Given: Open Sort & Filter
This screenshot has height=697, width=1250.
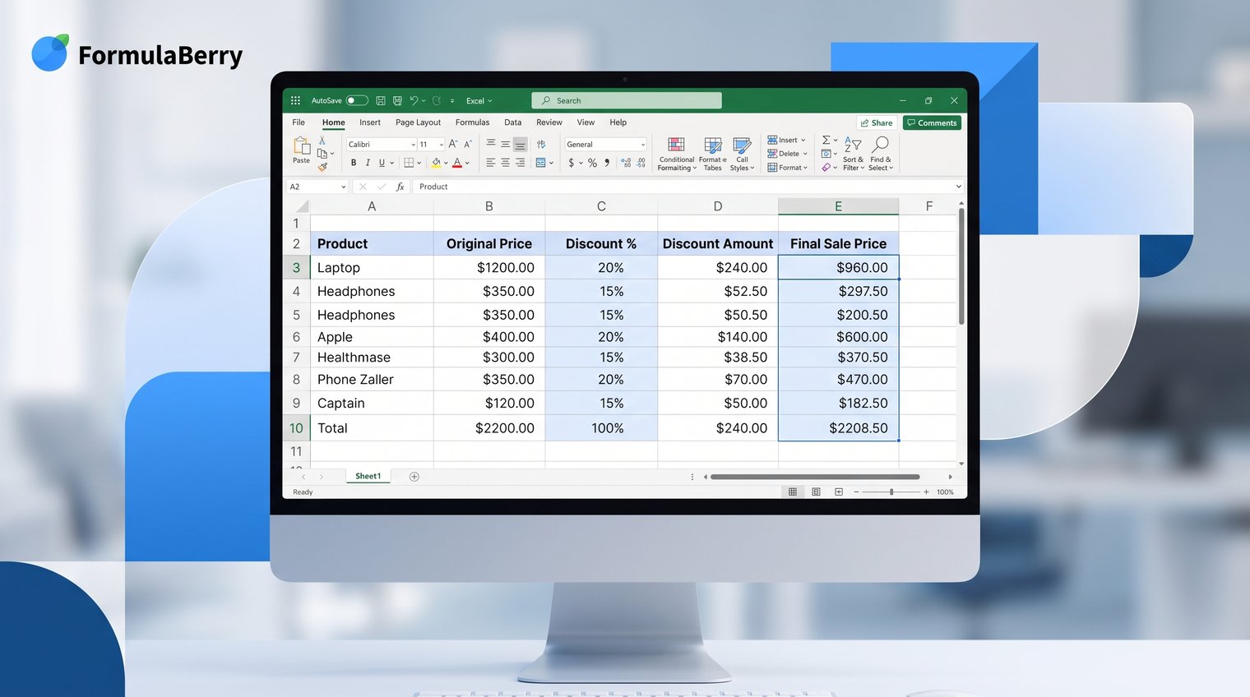Looking at the screenshot, I should tap(853, 154).
